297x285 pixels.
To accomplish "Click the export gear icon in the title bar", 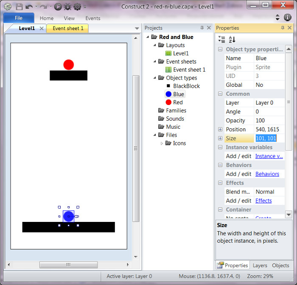I will pyautogui.click(x=77, y=6).
